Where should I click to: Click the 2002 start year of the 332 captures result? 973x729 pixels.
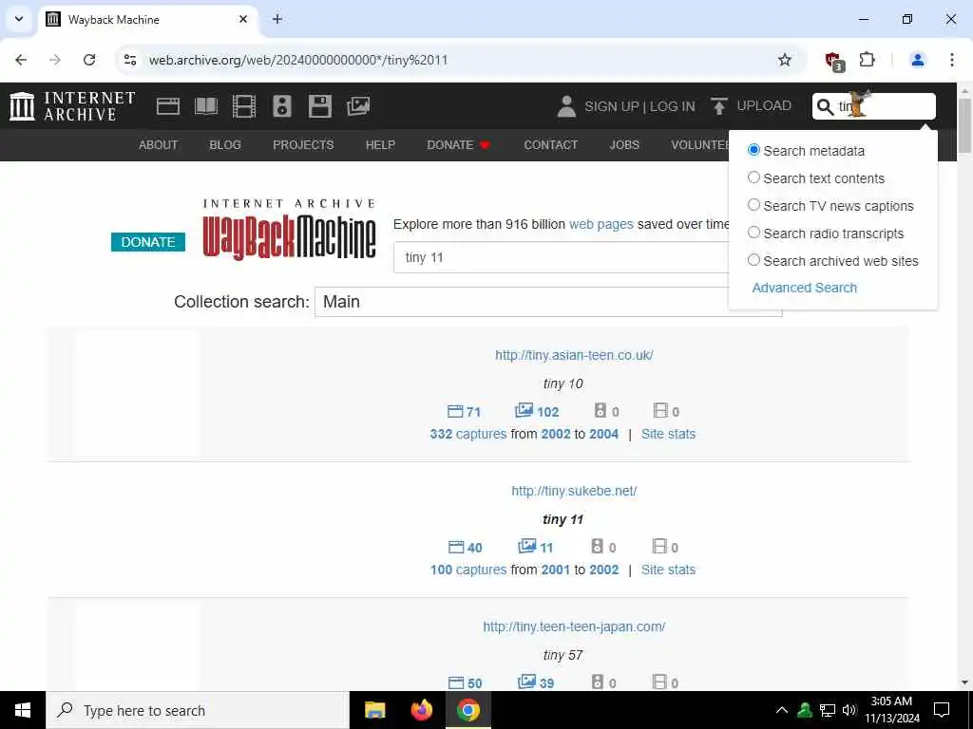555,434
